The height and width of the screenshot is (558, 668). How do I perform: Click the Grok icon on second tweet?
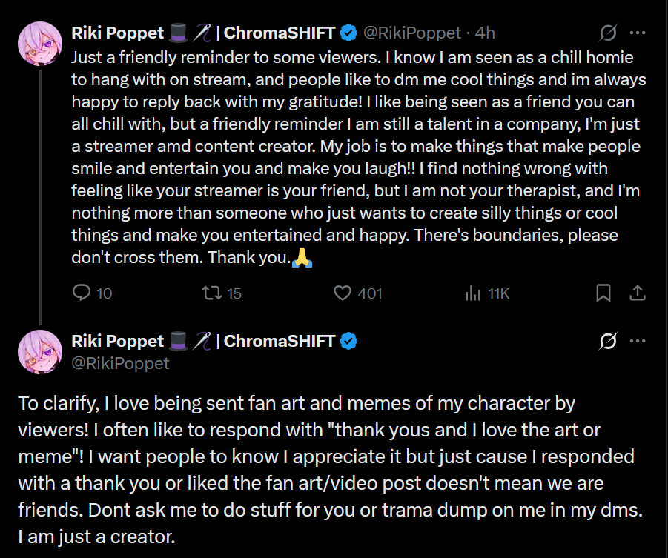click(x=607, y=342)
